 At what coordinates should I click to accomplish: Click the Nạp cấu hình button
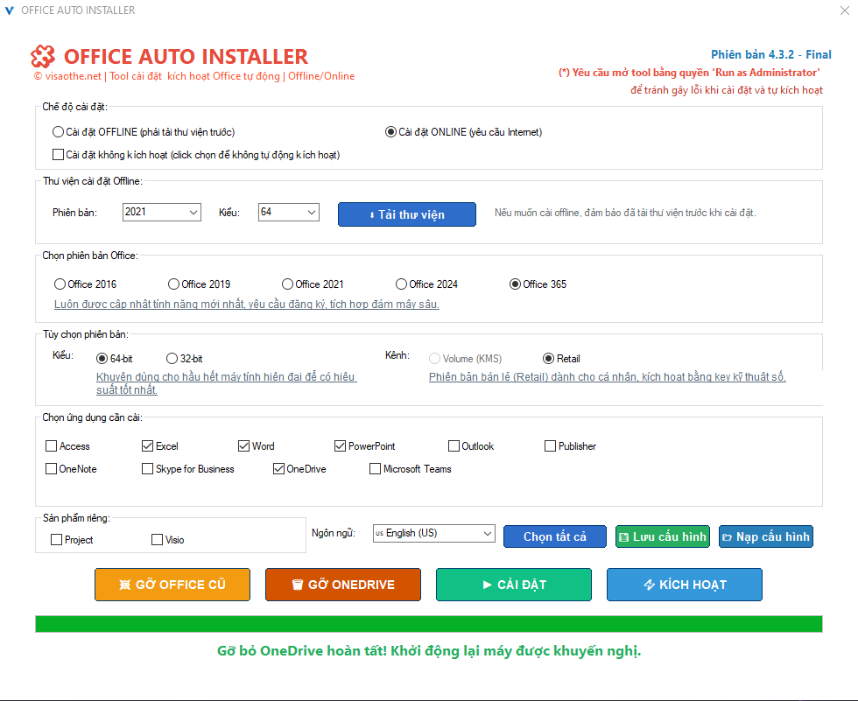(x=765, y=536)
